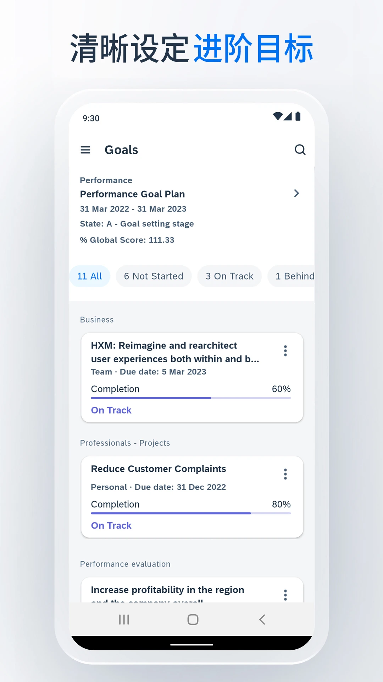Select the Business section header
Screen dimensions: 383x682
tap(96, 319)
